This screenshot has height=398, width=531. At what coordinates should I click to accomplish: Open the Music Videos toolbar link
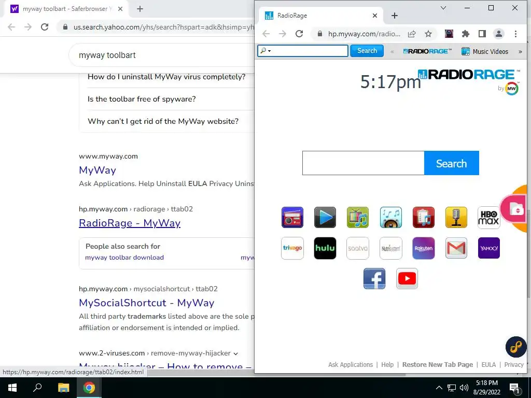click(x=485, y=51)
